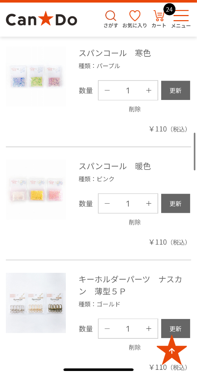197x375 pixels.
Task: Open the カート shopping cart icon
Action: coord(159,19)
